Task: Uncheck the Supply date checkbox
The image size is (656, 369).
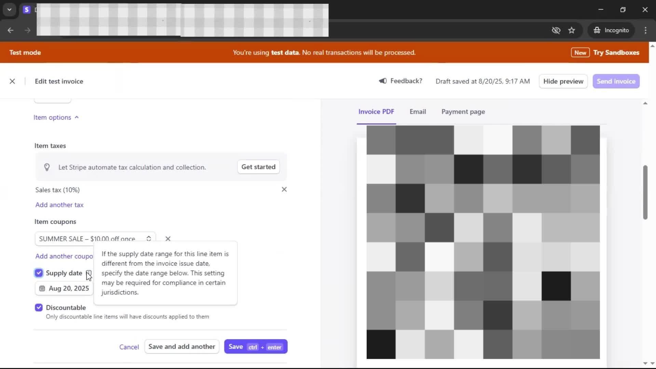Action: (39, 273)
